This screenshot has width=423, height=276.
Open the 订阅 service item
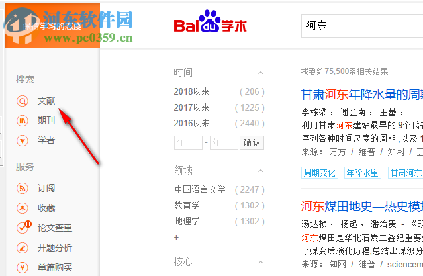click(x=46, y=188)
